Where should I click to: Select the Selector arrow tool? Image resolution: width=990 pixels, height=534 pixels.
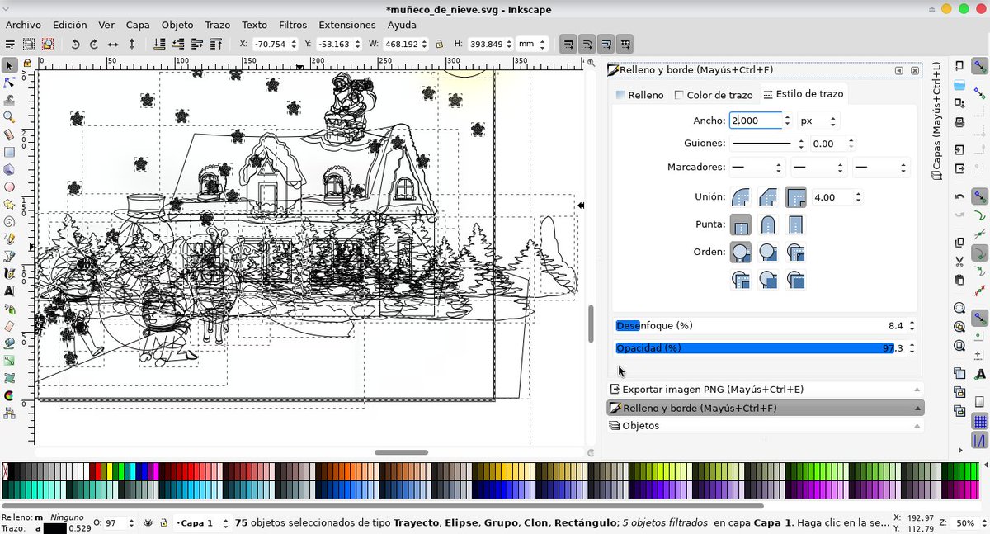coord(9,65)
